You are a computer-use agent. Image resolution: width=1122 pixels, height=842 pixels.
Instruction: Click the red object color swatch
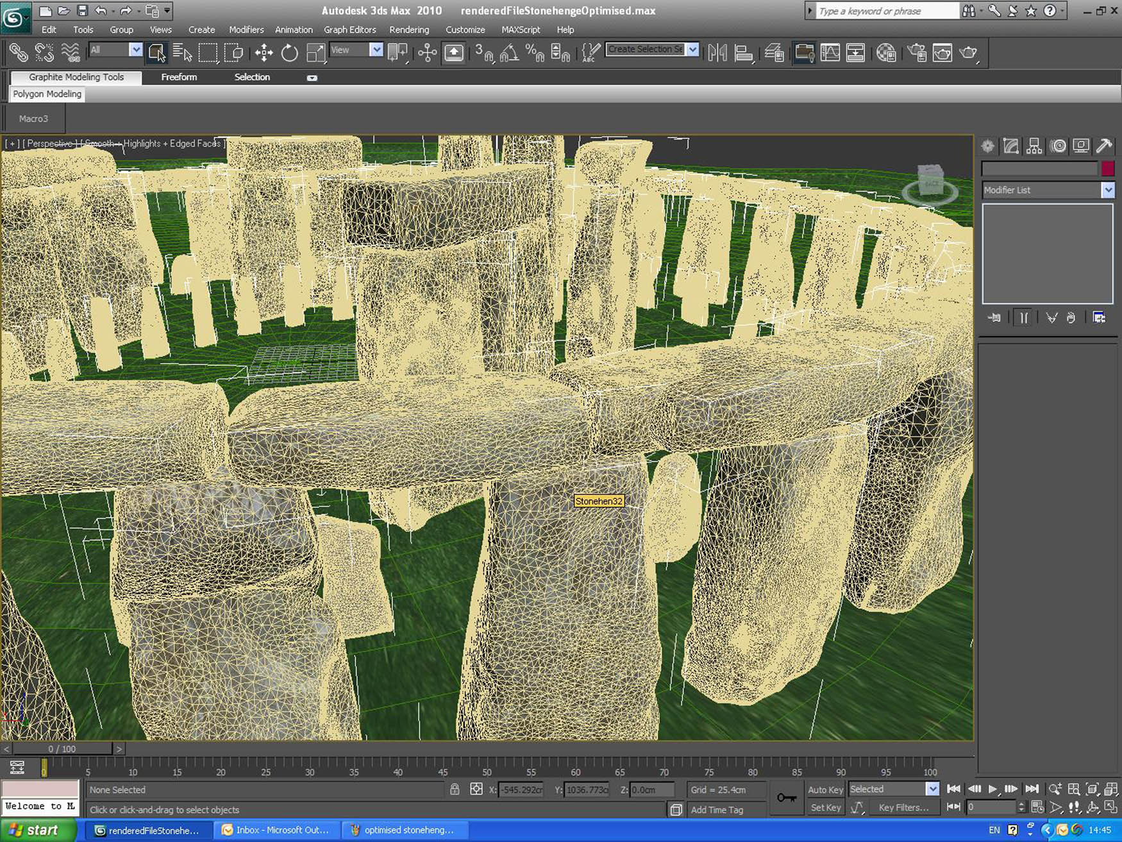click(1107, 169)
